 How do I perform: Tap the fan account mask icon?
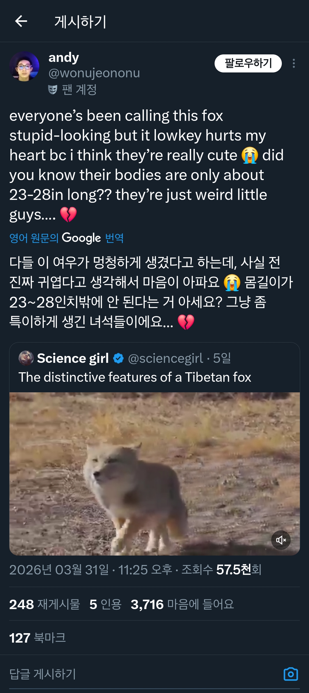[x=53, y=90]
